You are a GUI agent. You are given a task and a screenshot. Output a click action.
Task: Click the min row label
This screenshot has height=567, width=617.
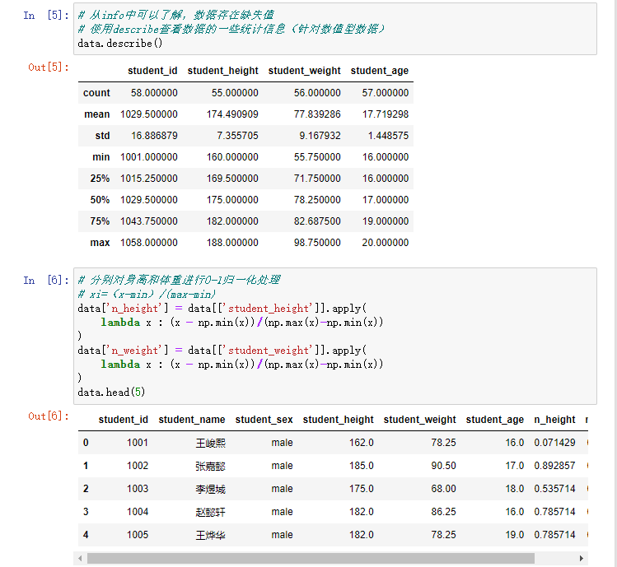(x=101, y=157)
